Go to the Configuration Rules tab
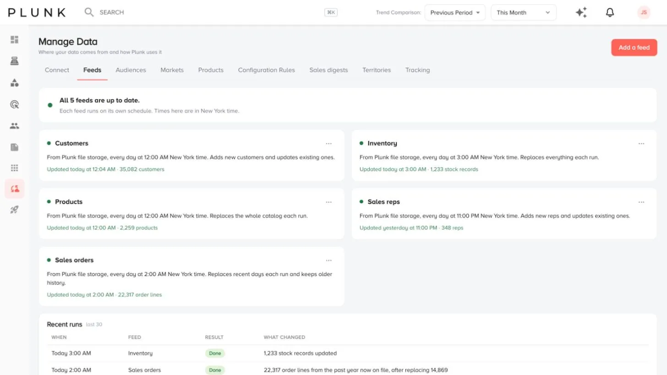Viewport: 667px width, 375px height. pos(267,70)
